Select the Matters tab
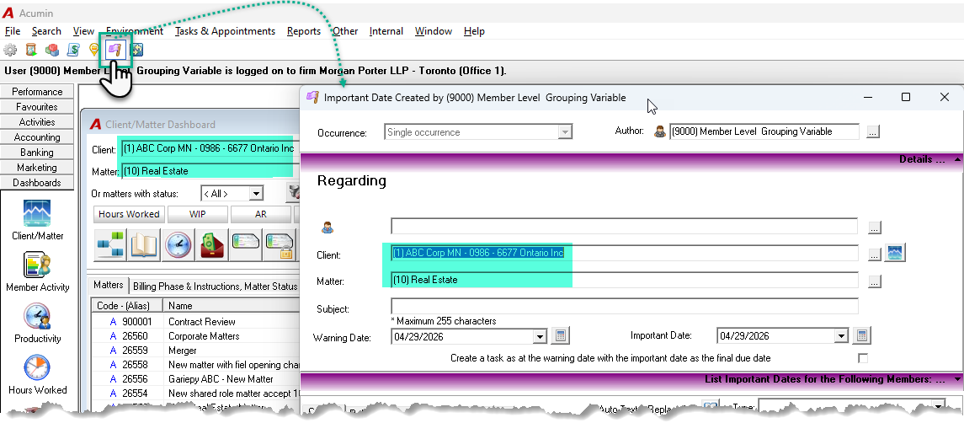964x423 pixels. point(109,286)
